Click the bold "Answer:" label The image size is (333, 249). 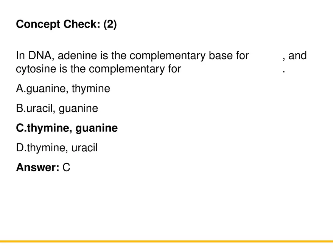37,168
